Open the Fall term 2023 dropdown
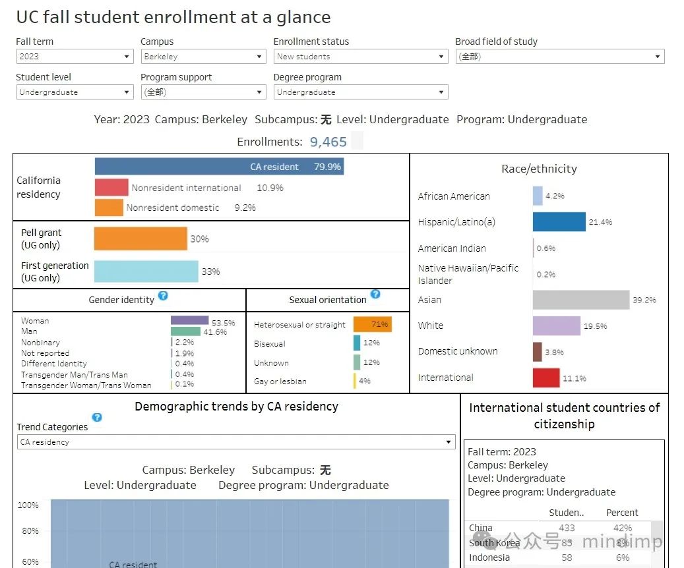The height and width of the screenshot is (568, 684). coord(75,57)
